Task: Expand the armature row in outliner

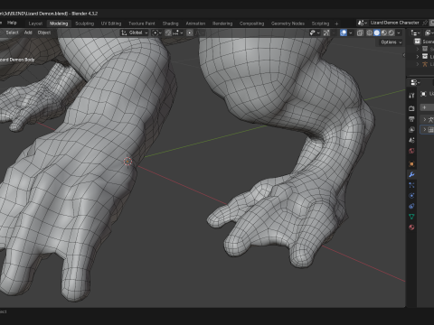Action: (418, 64)
